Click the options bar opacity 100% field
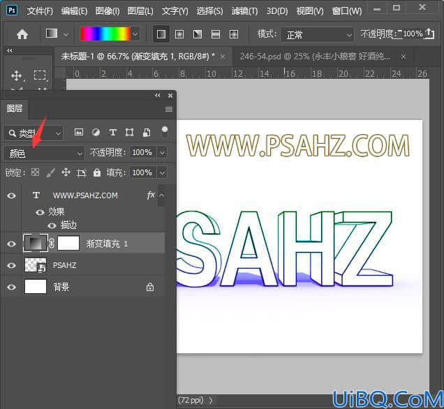 pyautogui.click(x=413, y=34)
